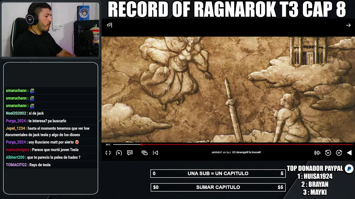Click username 'Noel202002' in chat
The height and width of the screenshot is (199, 355).
(x=16, y=113)
